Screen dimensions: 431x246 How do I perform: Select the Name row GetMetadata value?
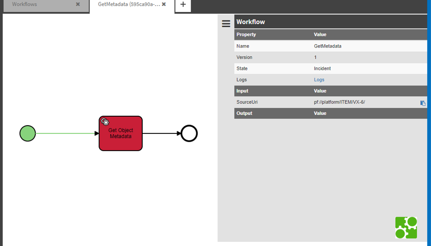point(327,47)
